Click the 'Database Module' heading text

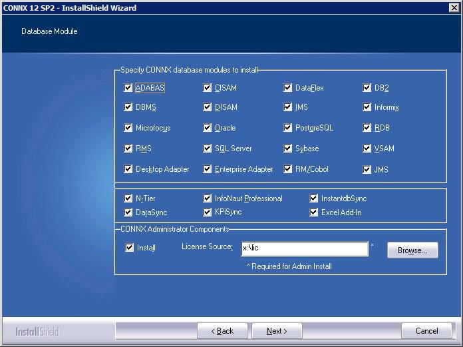click(x=49, y=31)
